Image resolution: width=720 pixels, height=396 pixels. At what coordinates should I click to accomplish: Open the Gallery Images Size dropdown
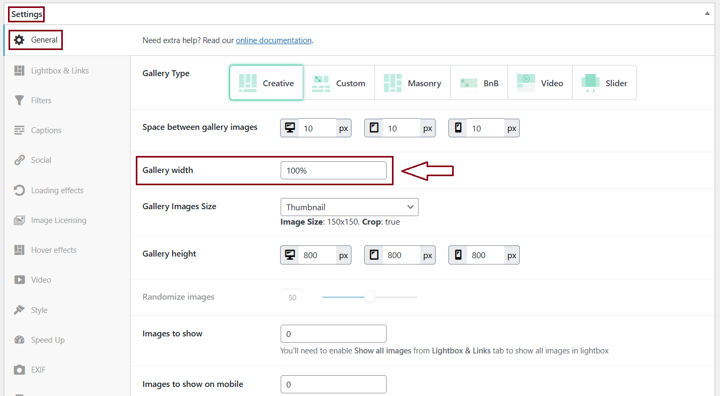tap(349, 207)
